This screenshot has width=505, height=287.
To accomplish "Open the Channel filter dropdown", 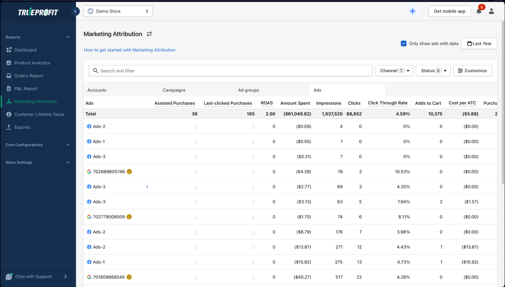I will (x=394, y=71).
